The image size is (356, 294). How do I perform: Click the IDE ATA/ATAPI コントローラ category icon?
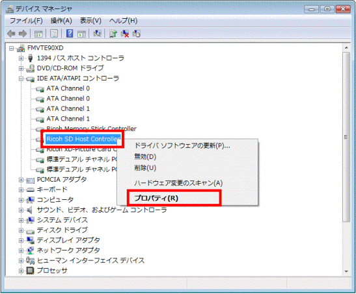30,79
